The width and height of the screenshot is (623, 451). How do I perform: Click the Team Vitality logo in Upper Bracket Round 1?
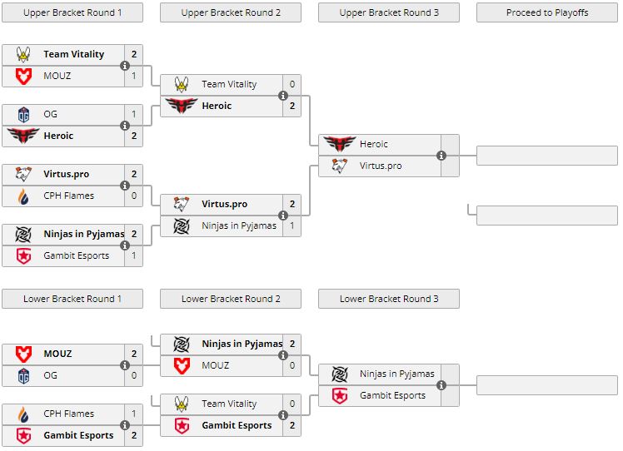pos(22,55)
